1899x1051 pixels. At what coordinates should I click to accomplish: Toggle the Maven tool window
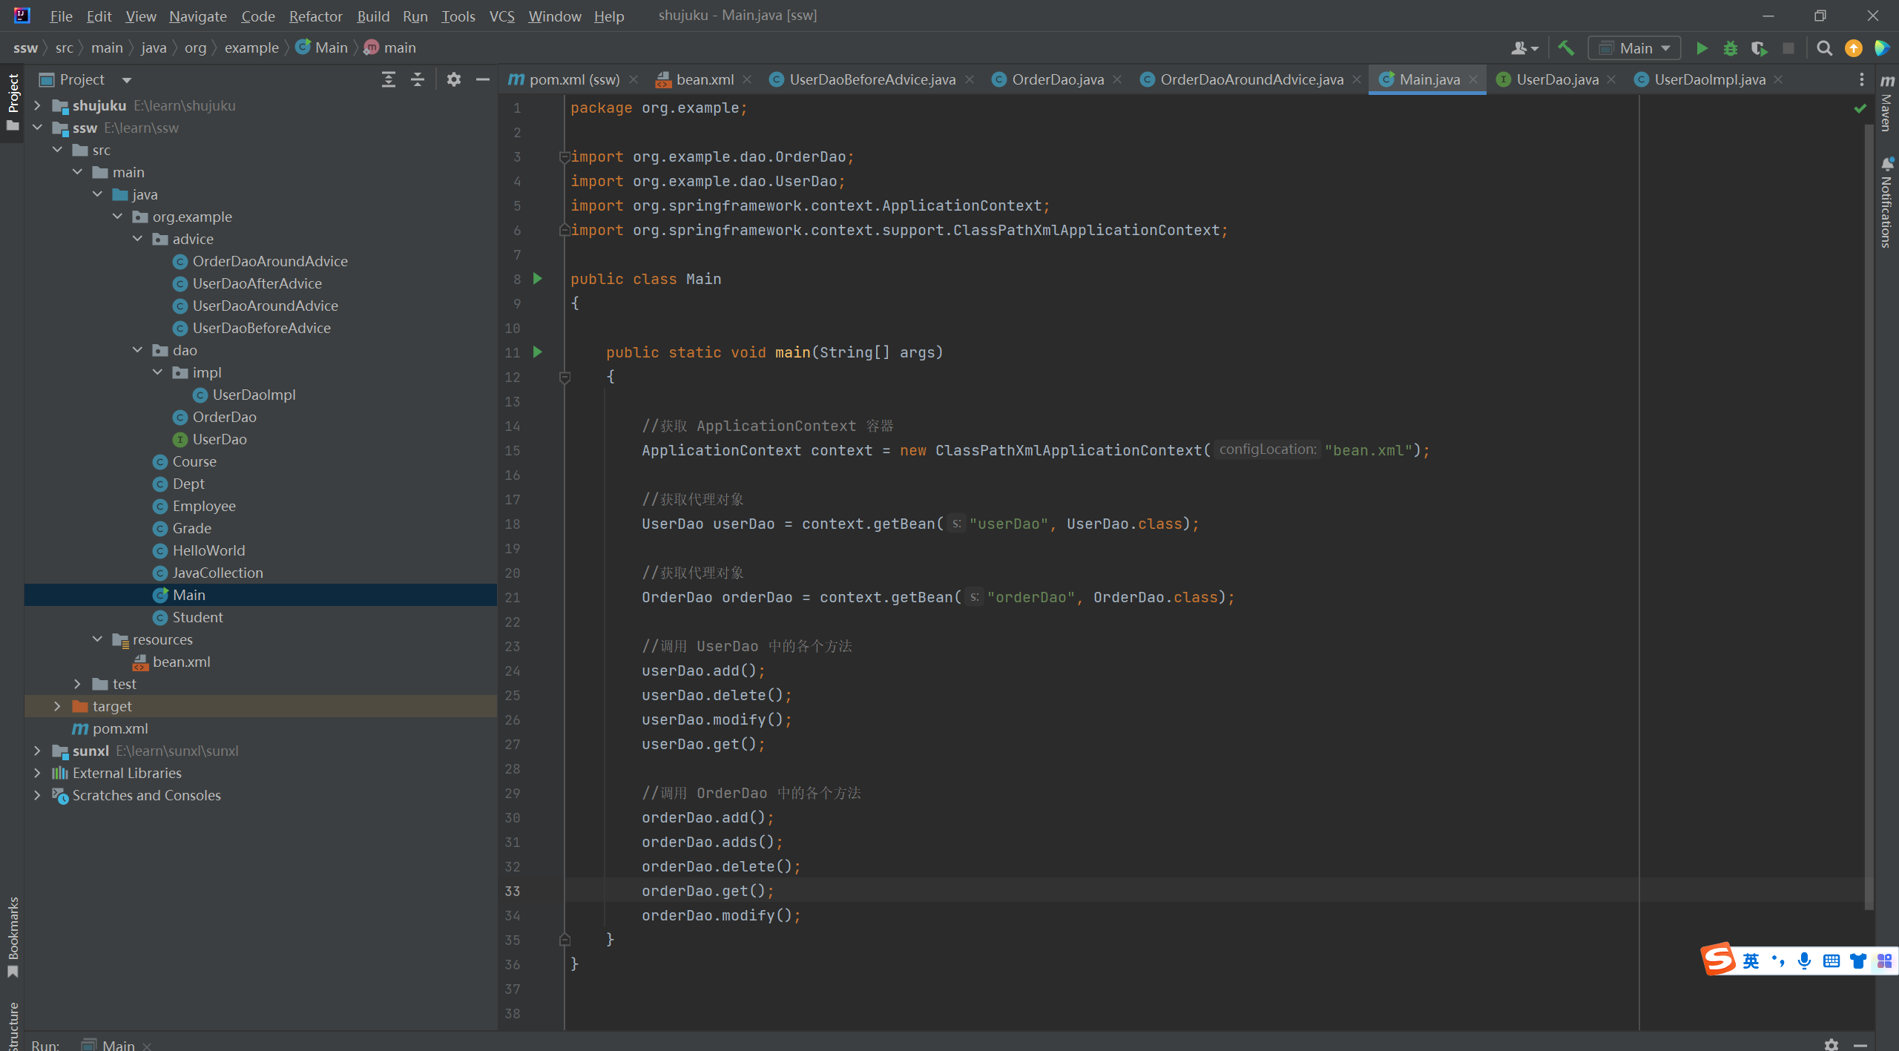point(1886,104)
